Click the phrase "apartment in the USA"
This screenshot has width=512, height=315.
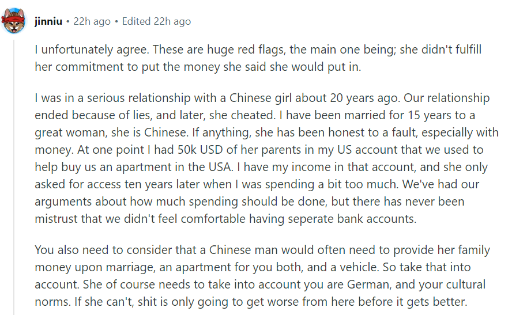point(174,167)
